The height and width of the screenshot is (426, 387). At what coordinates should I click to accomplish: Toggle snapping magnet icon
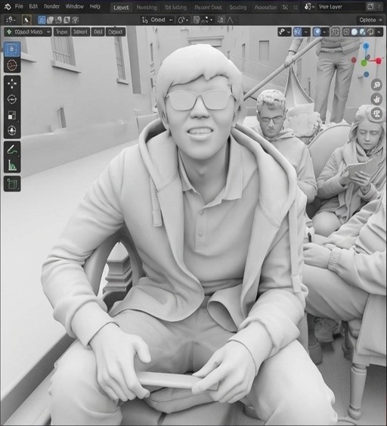click(197, 20)
